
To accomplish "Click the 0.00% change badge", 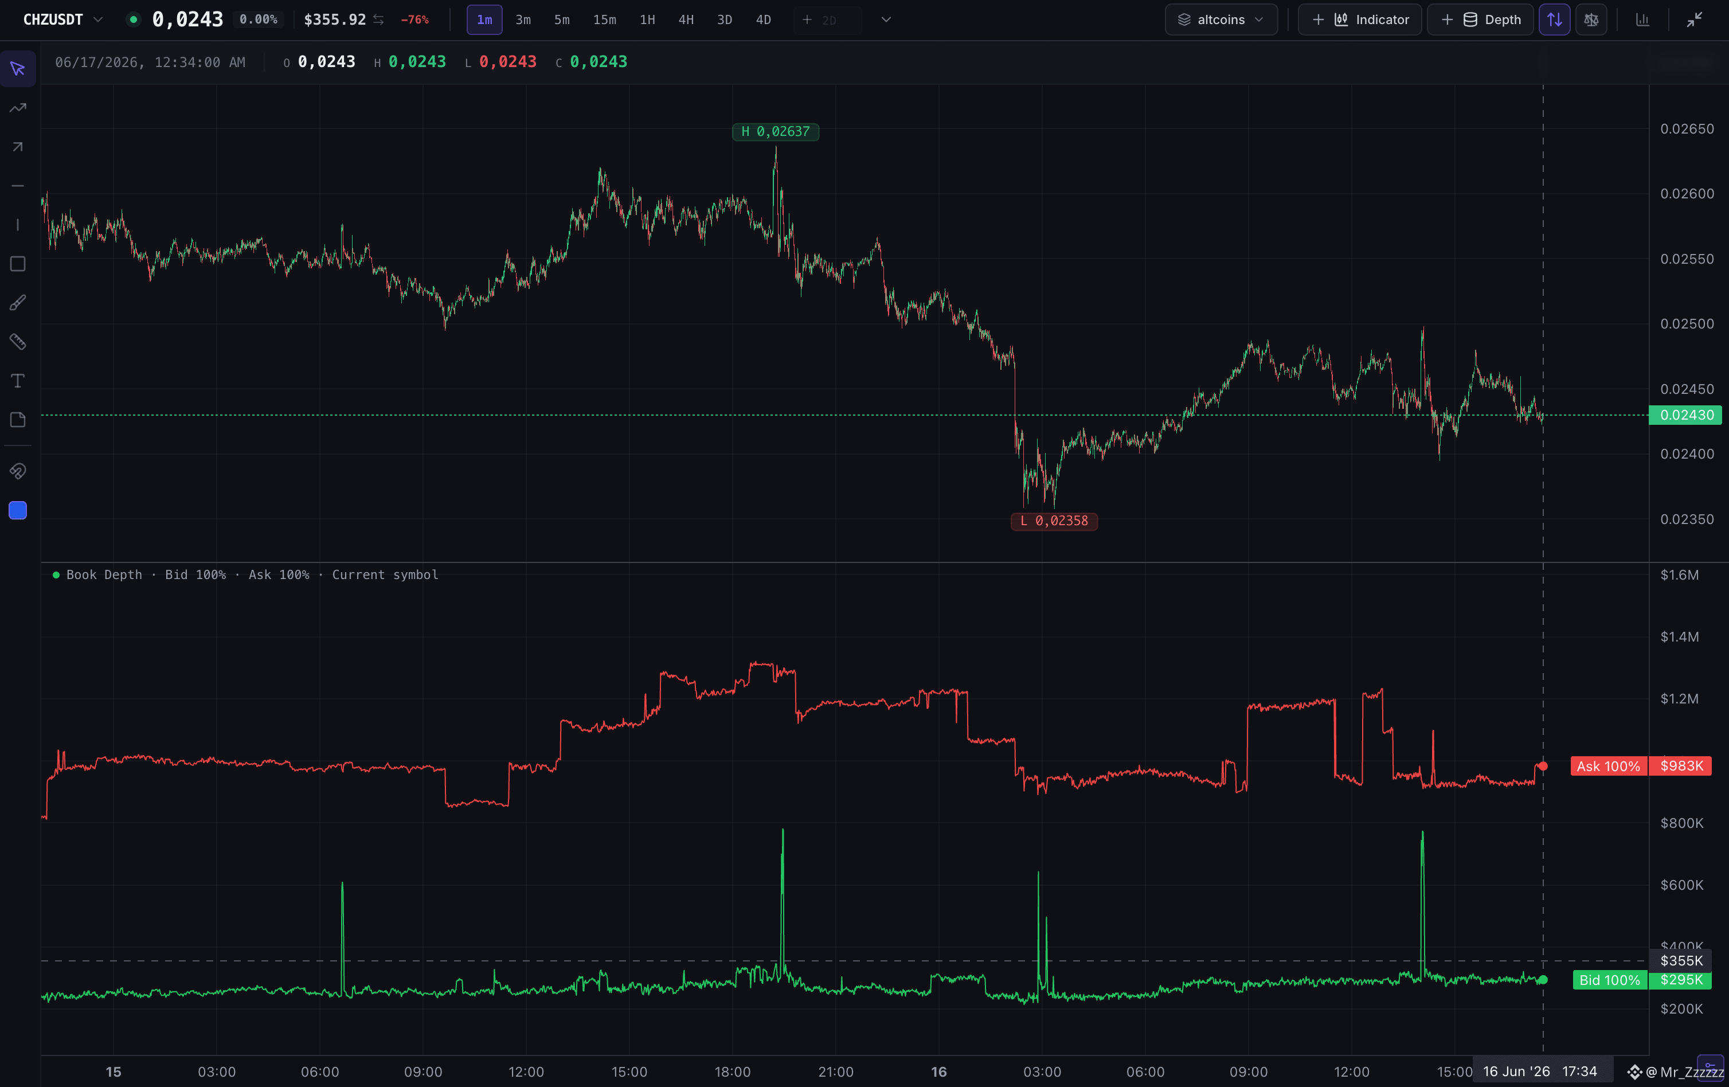I will pyautogui.click(x=259, y=19).
